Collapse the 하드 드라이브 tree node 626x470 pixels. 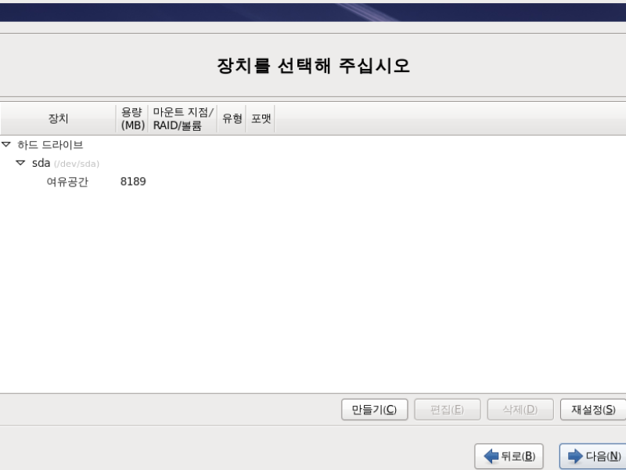(6, 144)
